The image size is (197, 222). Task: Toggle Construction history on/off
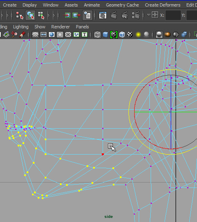point(87,15)
